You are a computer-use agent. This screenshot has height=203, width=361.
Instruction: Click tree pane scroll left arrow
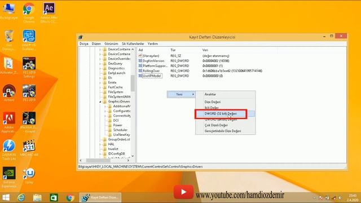click(x=81, y=160)
